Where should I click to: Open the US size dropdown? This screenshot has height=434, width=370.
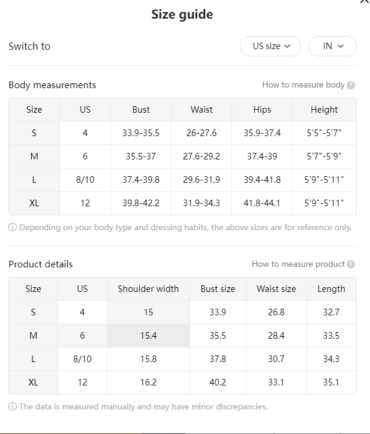click(x=270, y=46)
